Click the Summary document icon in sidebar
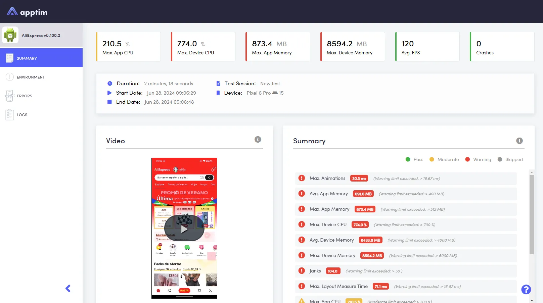The height and width of the screenshot is (303, 543). click(x=9, y=58)
